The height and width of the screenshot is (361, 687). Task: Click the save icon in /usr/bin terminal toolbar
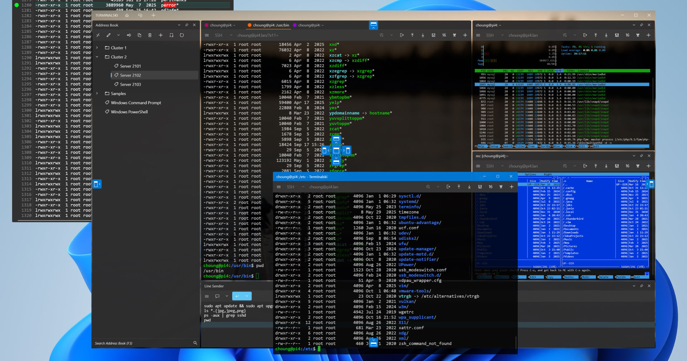(433, 35)
